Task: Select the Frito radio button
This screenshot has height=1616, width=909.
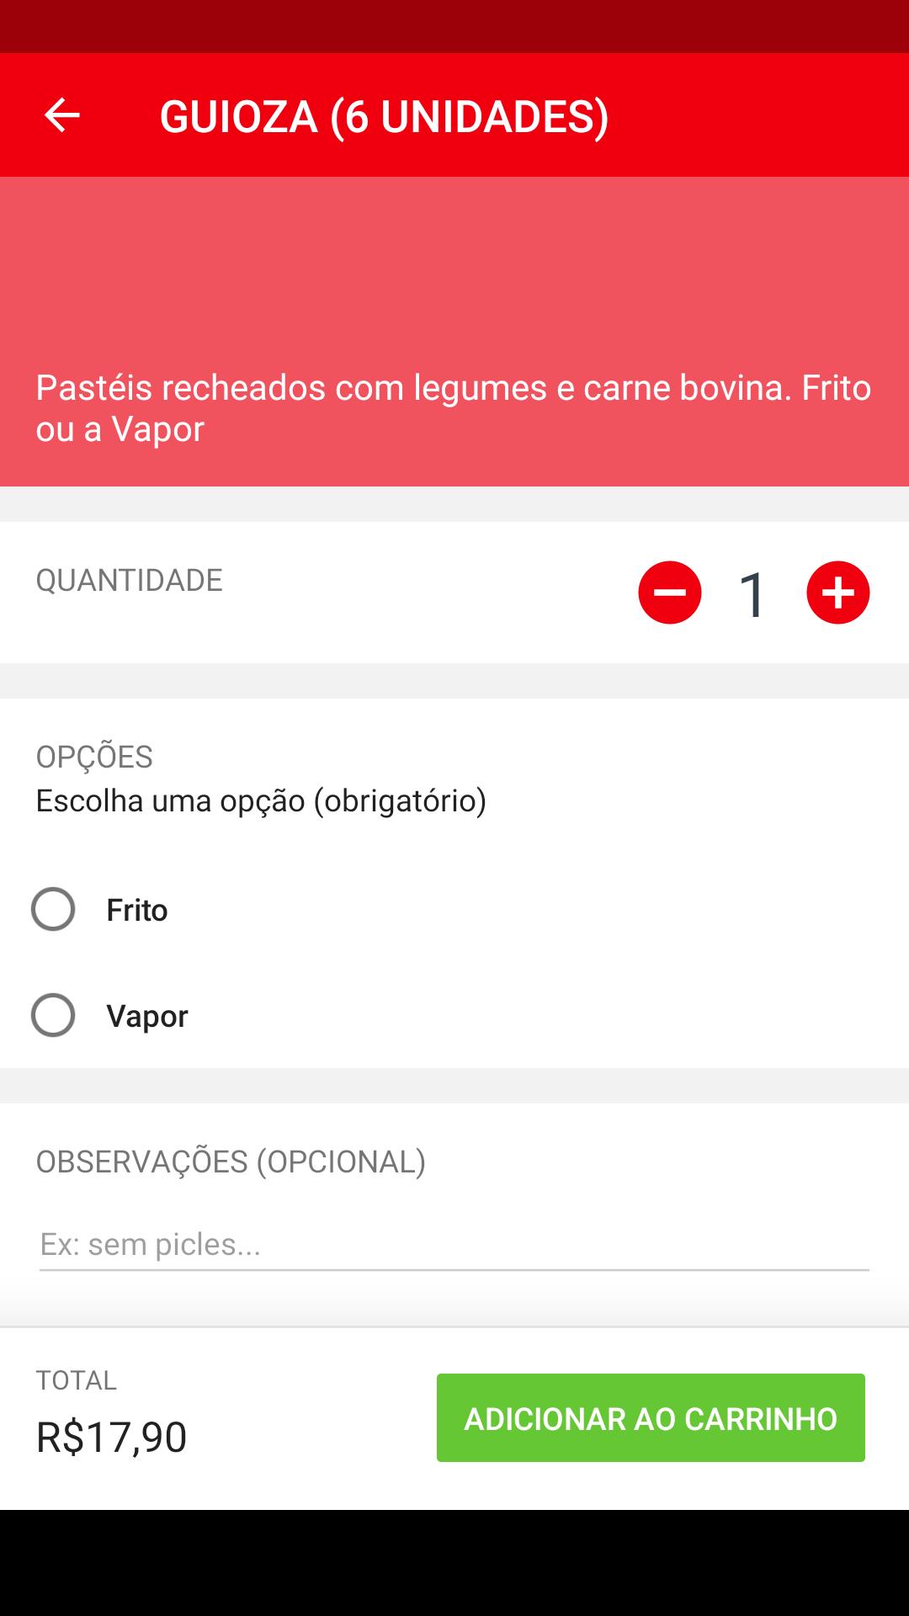Action: 53,910
